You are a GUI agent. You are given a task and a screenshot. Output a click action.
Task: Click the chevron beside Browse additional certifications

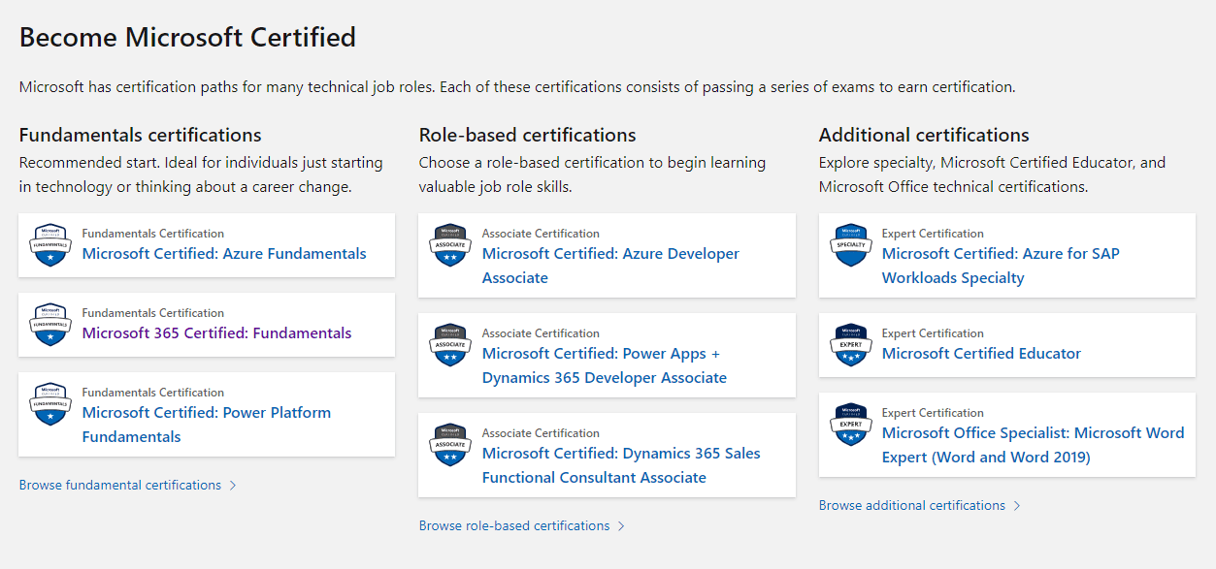[x=1017, y=506]
